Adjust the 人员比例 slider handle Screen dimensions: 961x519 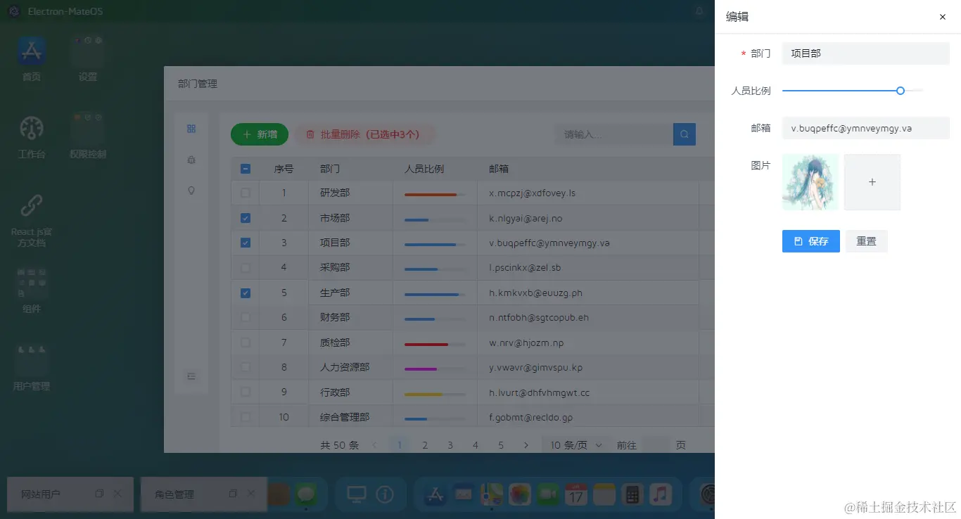(x=900, y=91)
